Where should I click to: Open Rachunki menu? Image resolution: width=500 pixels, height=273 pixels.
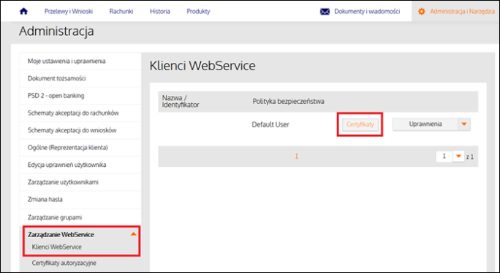tap(121, 12)
